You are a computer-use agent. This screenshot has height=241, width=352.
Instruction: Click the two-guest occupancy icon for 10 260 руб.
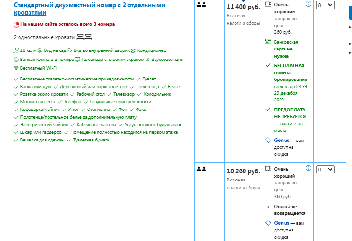pyautogui.click(x=201, y=169)
